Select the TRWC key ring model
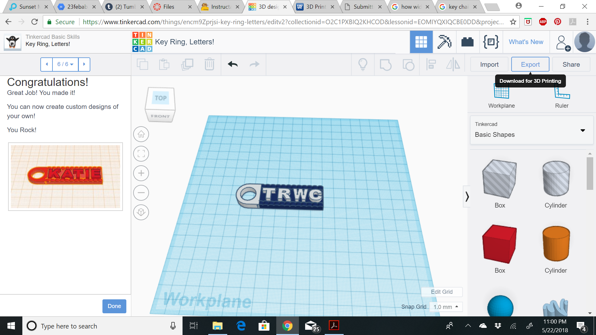596x335 pixels. click(x=280, y=197)
